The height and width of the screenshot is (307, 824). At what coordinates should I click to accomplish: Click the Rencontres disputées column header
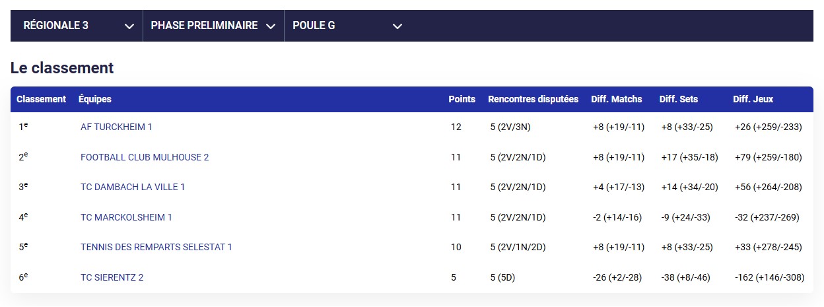tap(533, 99)
